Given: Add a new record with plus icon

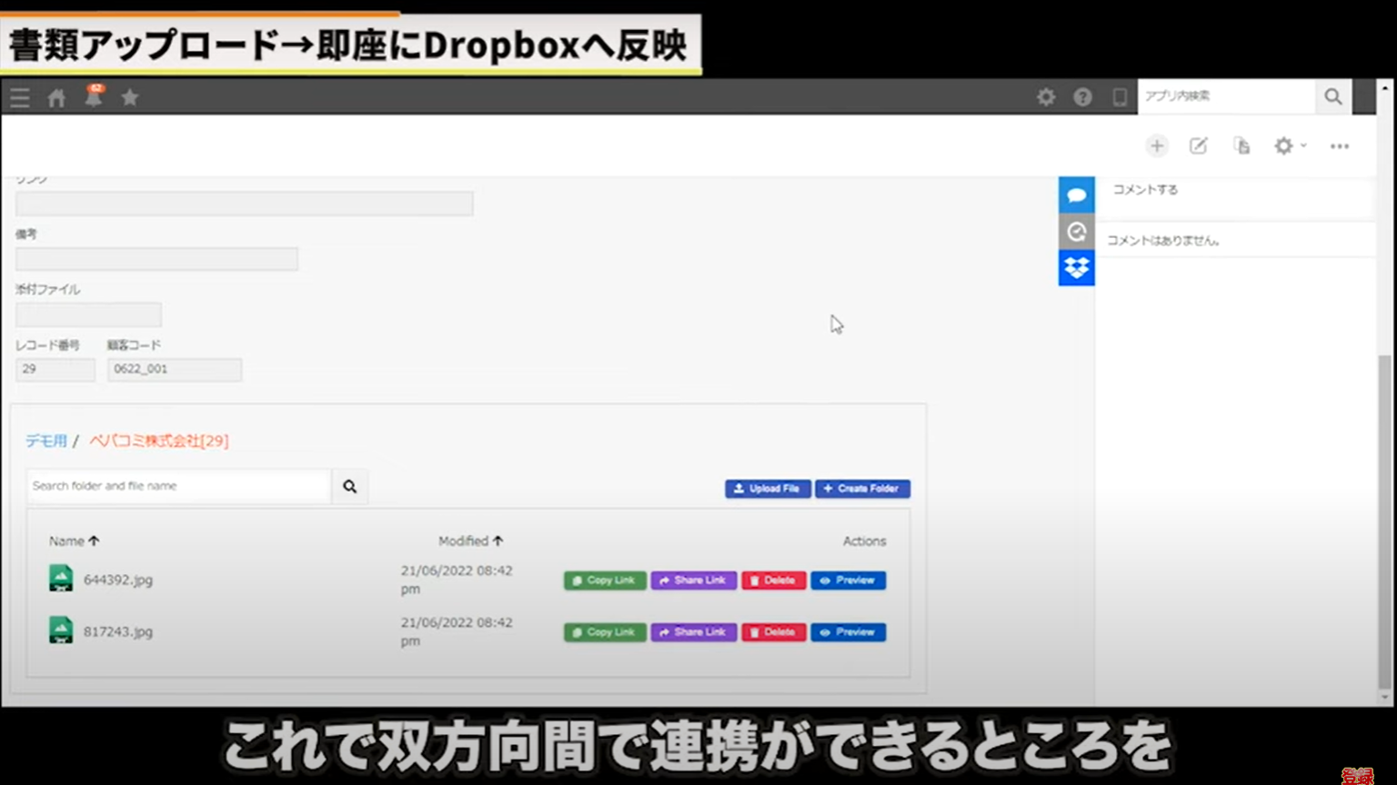Looking at the screenshot, I should click(1157, 145).
